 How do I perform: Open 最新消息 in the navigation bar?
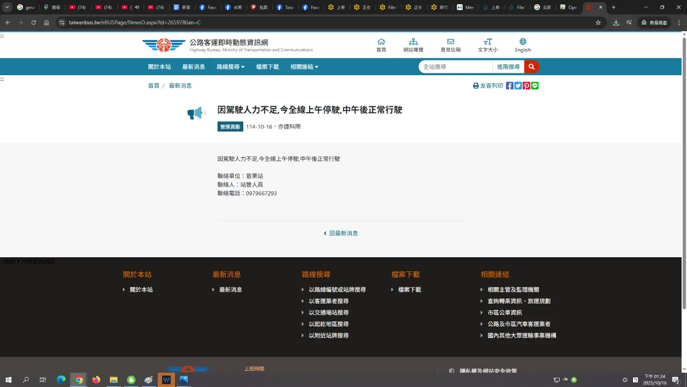[194, 67]
